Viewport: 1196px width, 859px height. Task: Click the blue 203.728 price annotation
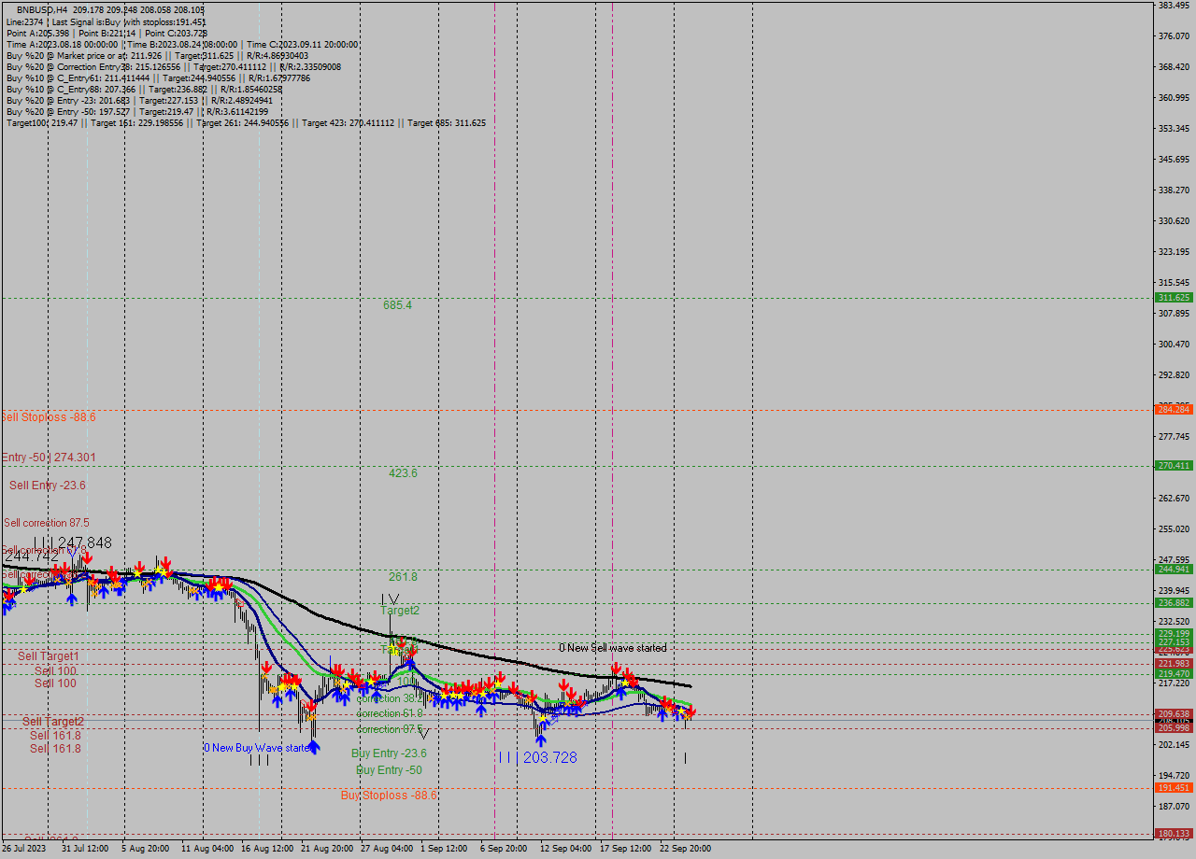pyautogui.click(x=548, y=758)
